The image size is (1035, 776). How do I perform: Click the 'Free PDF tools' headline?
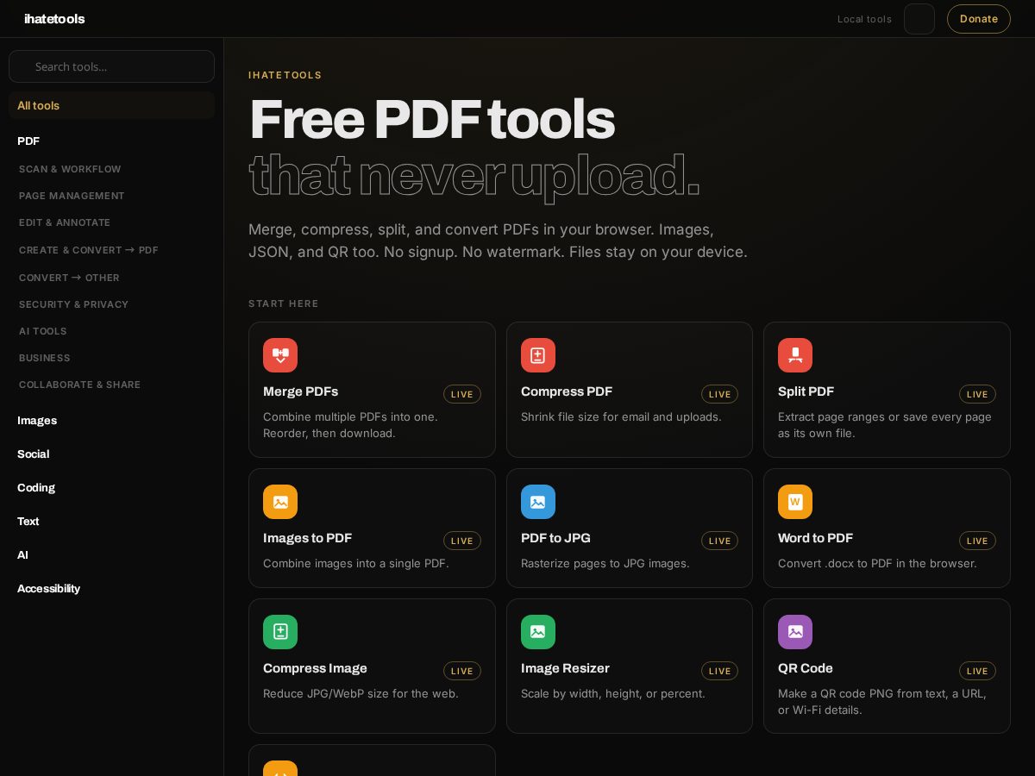432,120
